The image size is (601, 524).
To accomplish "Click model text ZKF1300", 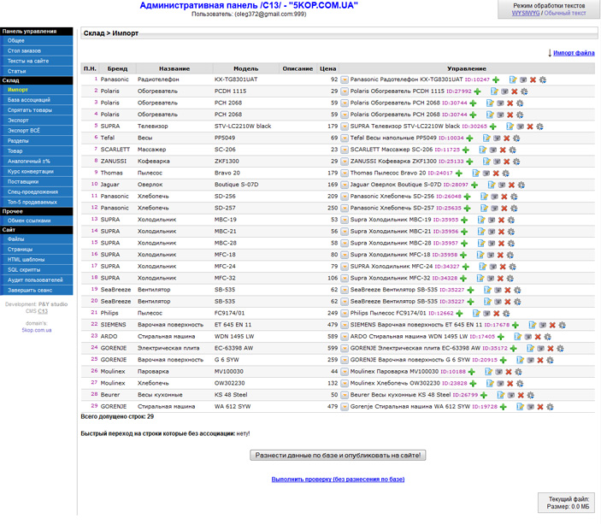I will coord(227,162).
